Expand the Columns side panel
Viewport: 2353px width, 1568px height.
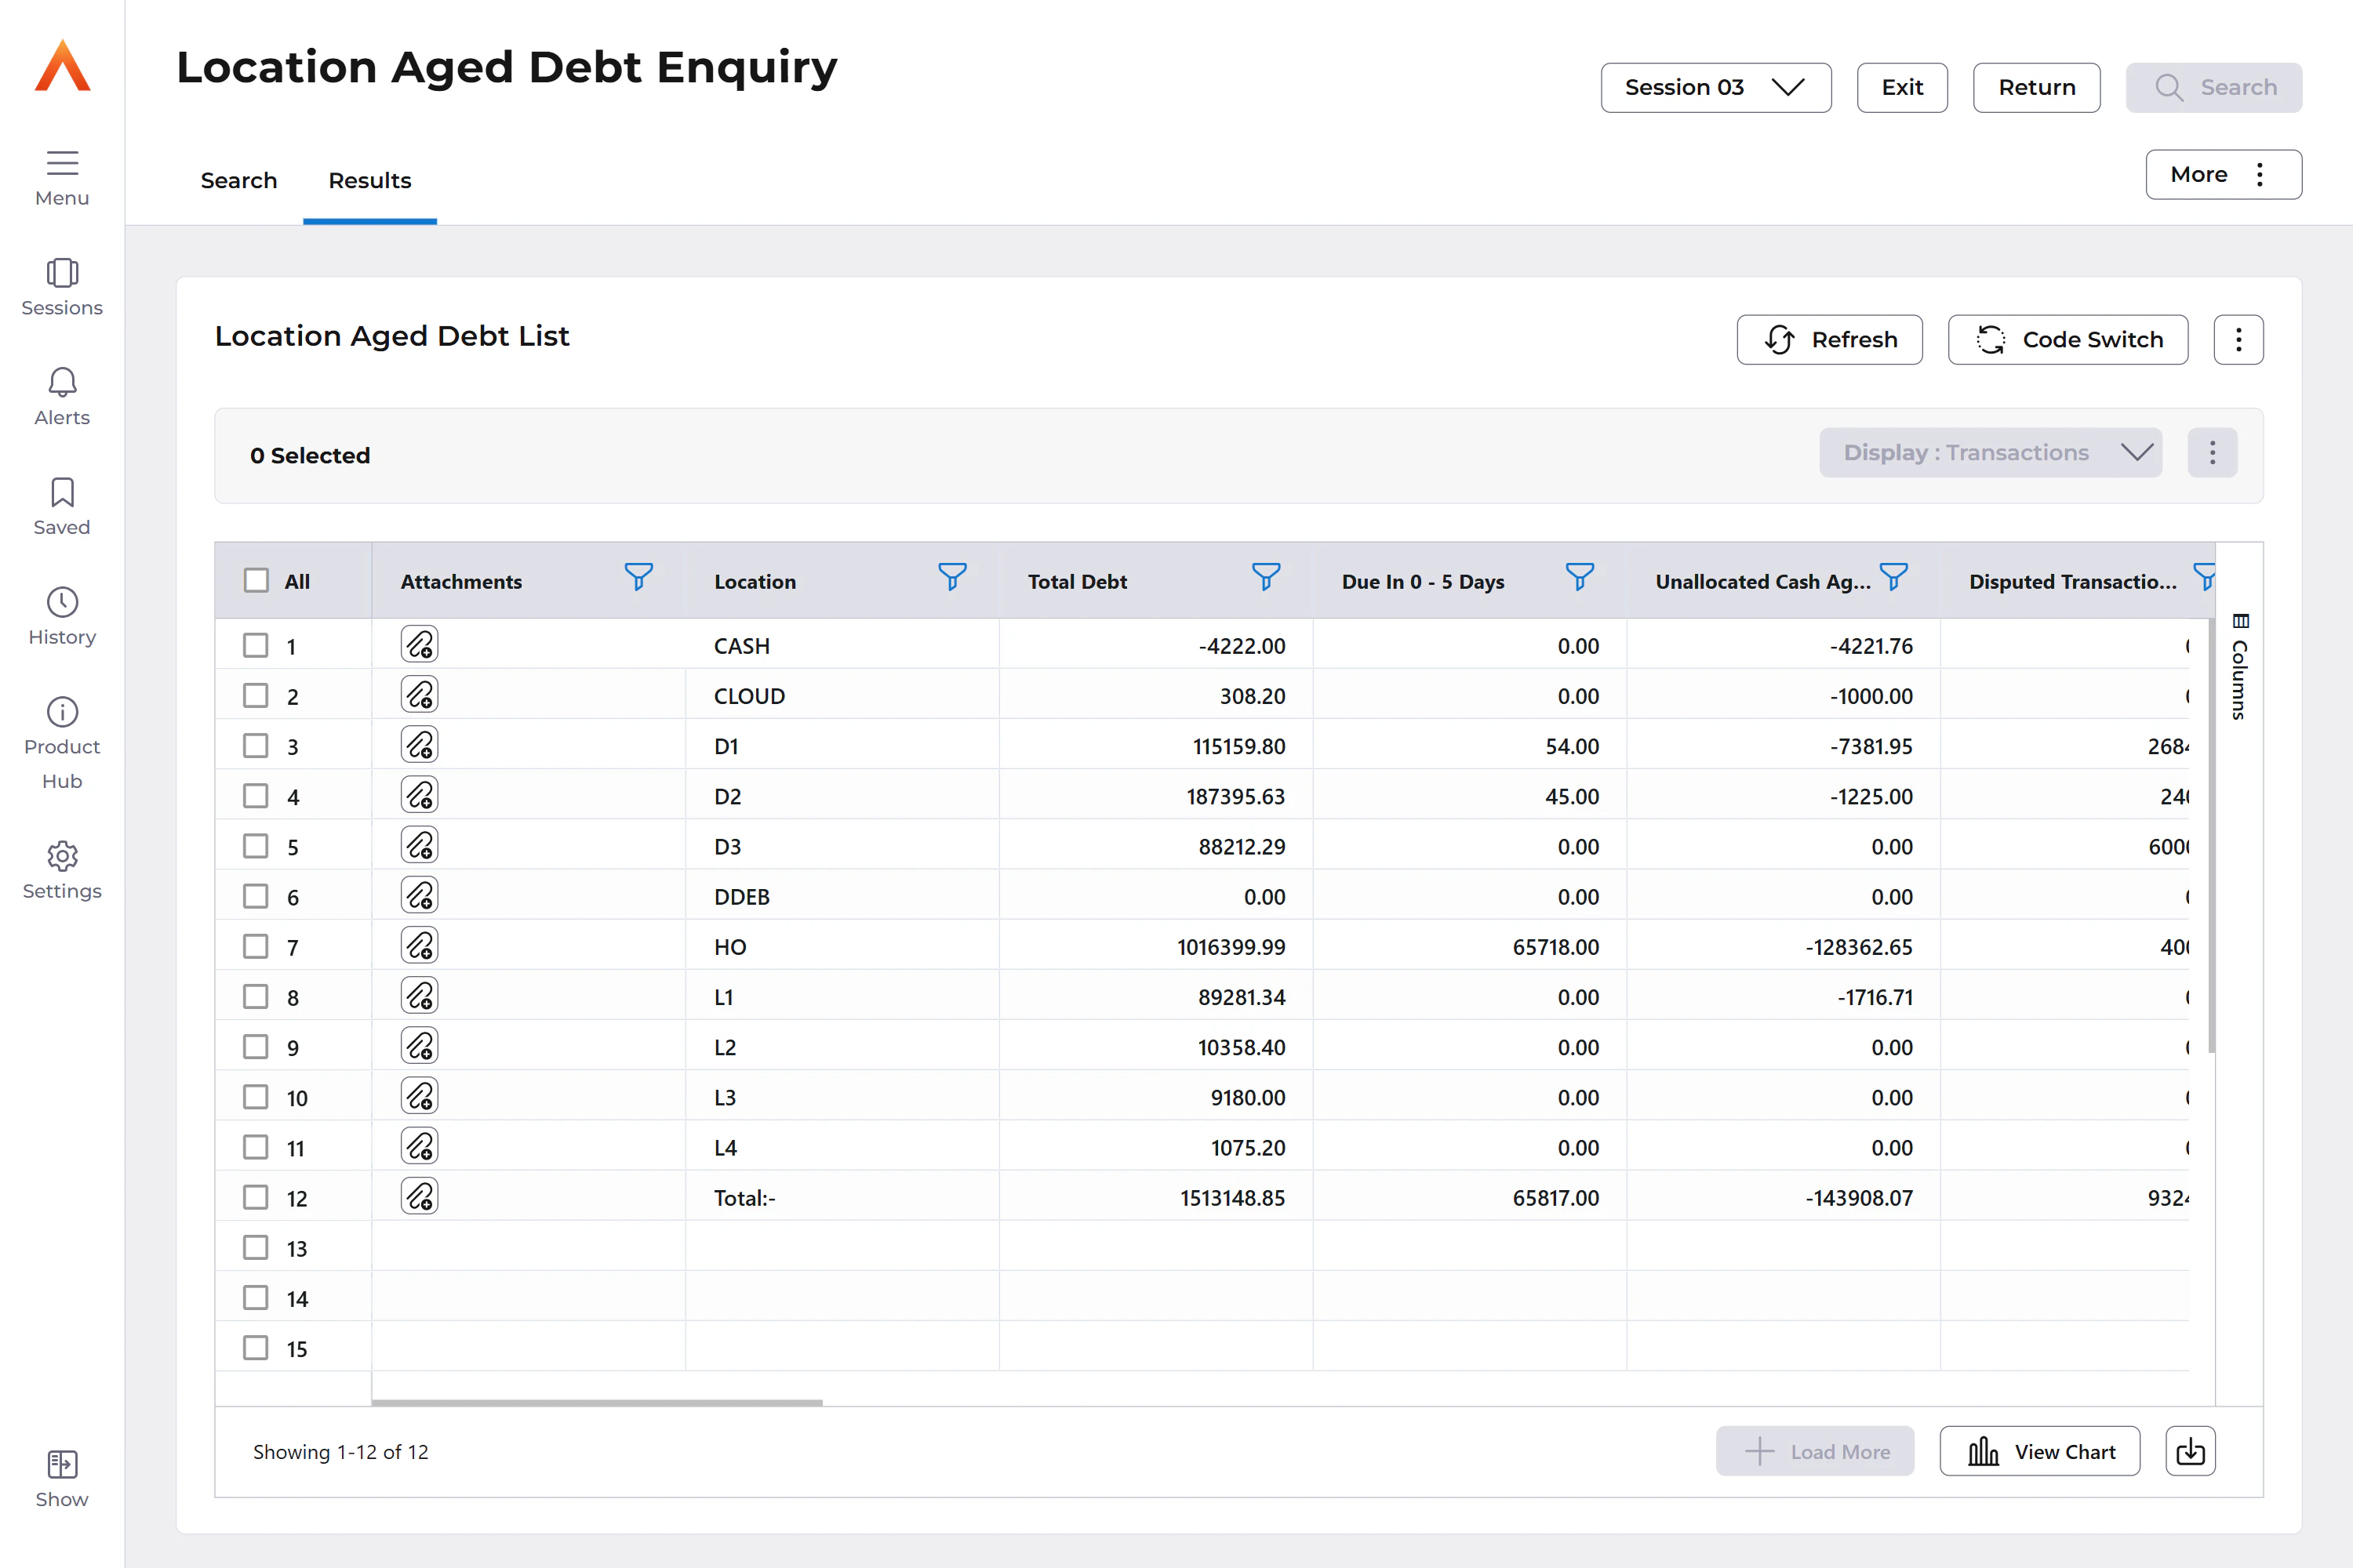(2239, 668)
